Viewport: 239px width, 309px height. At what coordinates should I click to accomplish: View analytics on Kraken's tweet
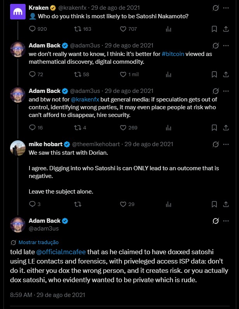pos(169,29)
